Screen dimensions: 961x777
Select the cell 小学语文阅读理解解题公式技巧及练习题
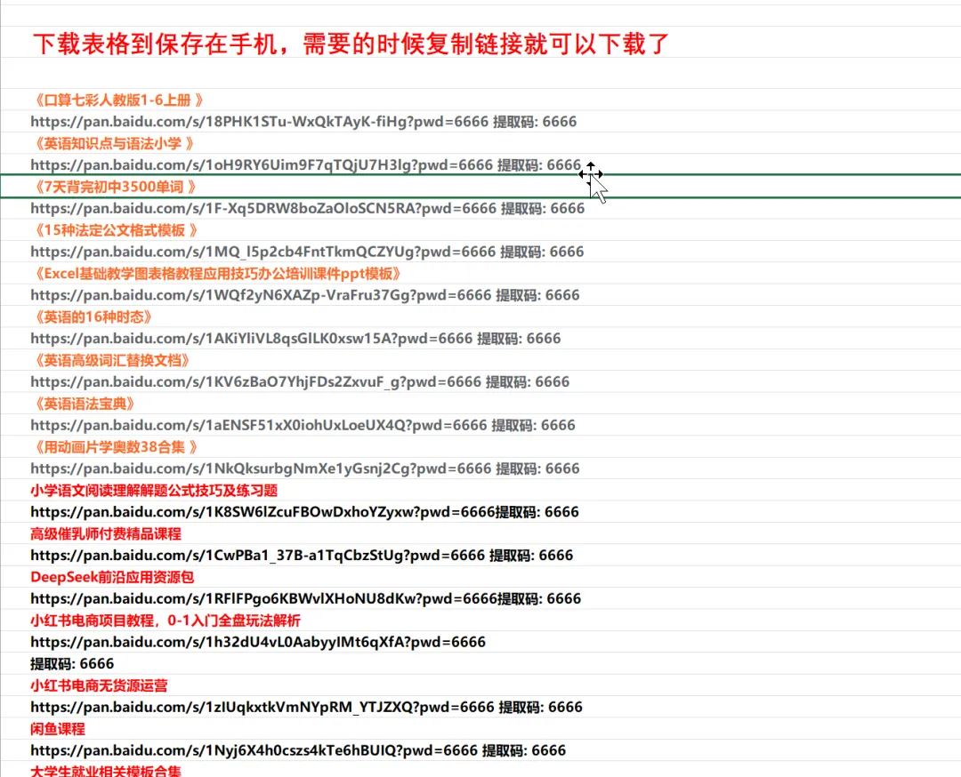click(154, 491)
